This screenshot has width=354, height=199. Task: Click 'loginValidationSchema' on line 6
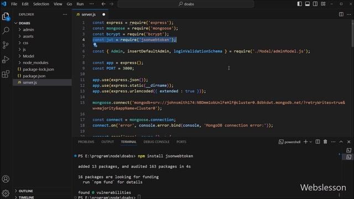tap(198, 51)
